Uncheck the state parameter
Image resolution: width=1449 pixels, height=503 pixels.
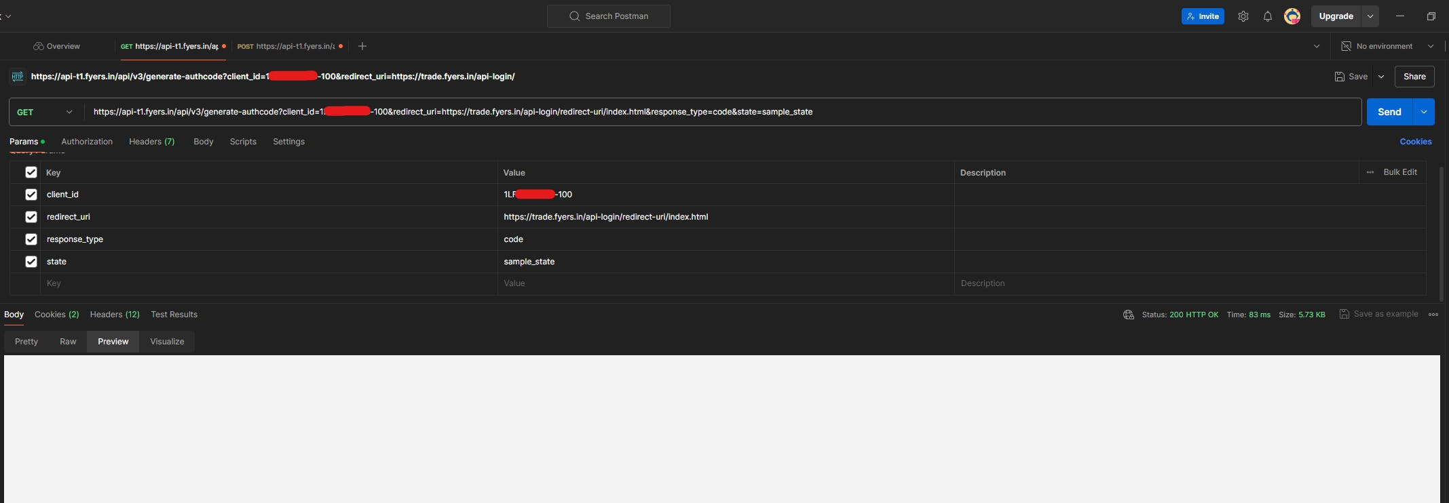(x=31, y=262)
